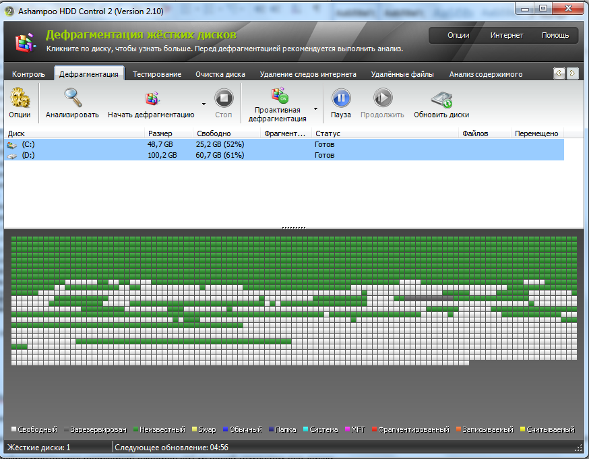Click the blue Обычный legend swatch

click(225, 429)
